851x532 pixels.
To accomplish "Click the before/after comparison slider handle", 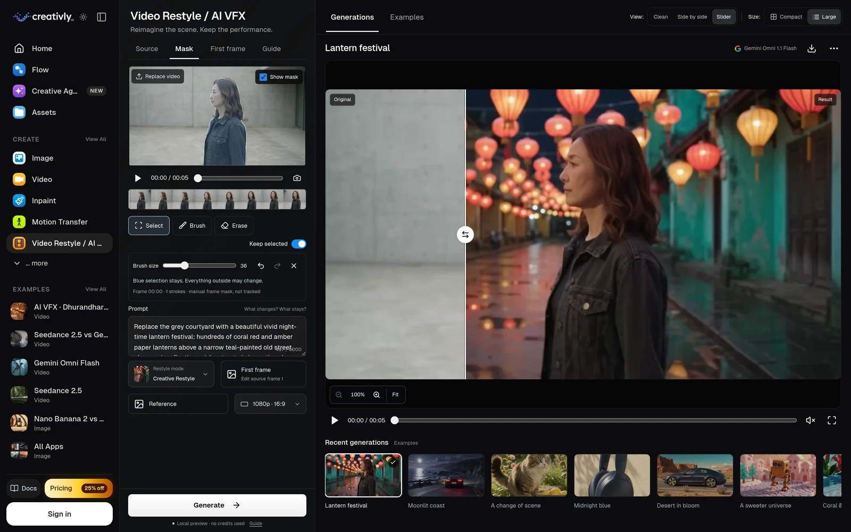I will click(x=465, y=235).
